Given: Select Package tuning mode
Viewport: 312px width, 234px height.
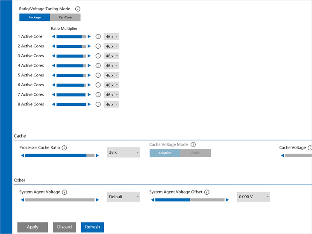Looking at the screenshot, I should coord(35,18).
